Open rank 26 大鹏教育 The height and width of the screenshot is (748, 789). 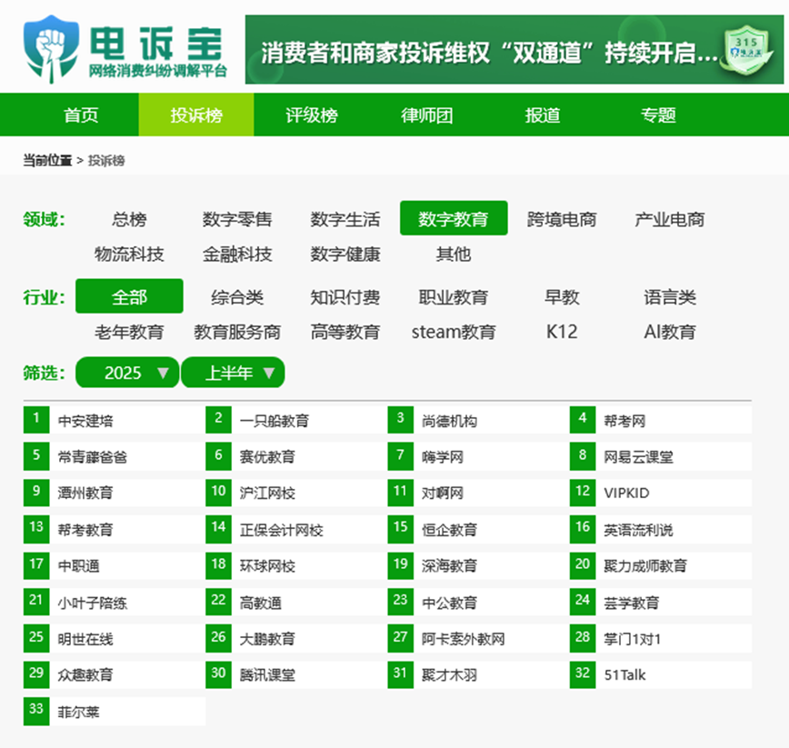click(296, 638)
